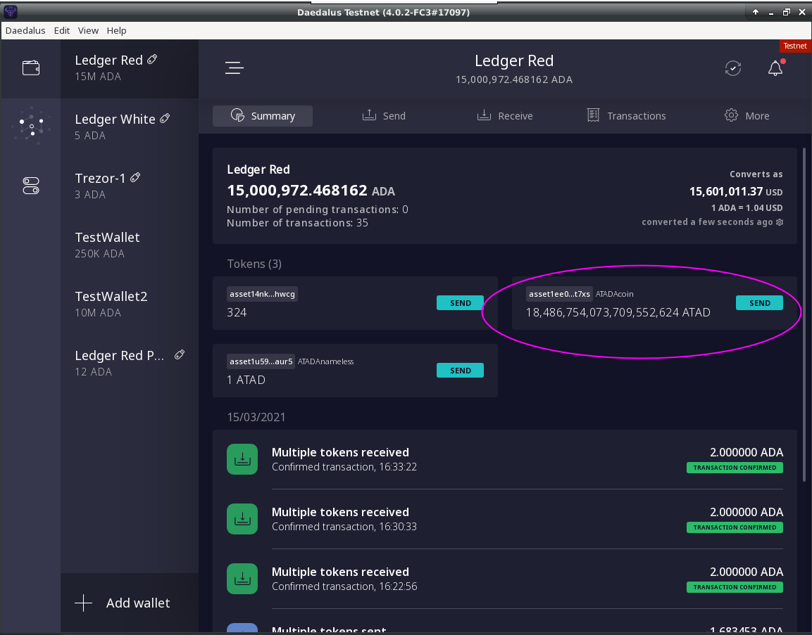Click the '15/03/2021' date label
The width and height of the screenshot is (812, 635).
coord(256,417)
